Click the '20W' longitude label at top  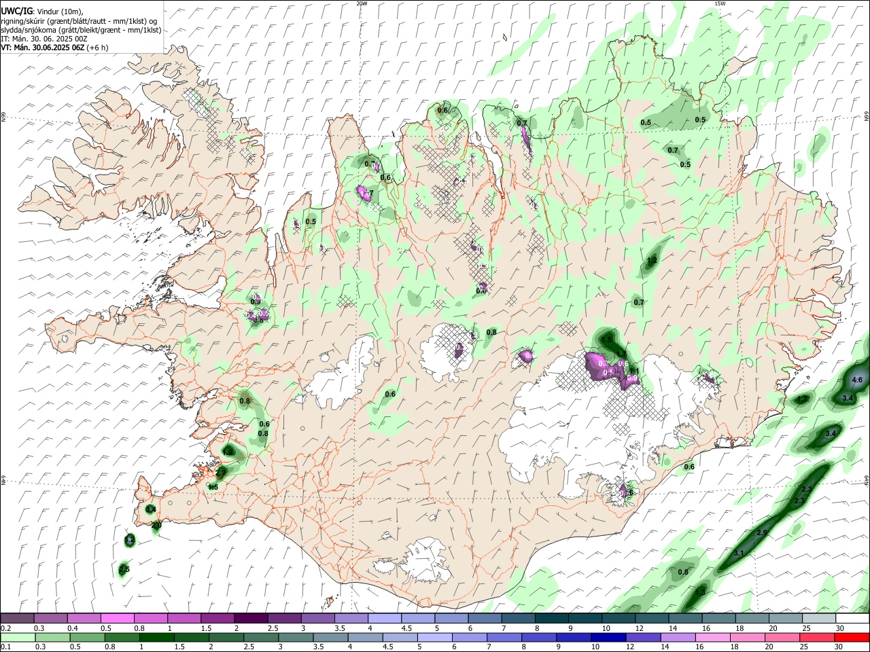pyautogui.click(x=362, y=3)
